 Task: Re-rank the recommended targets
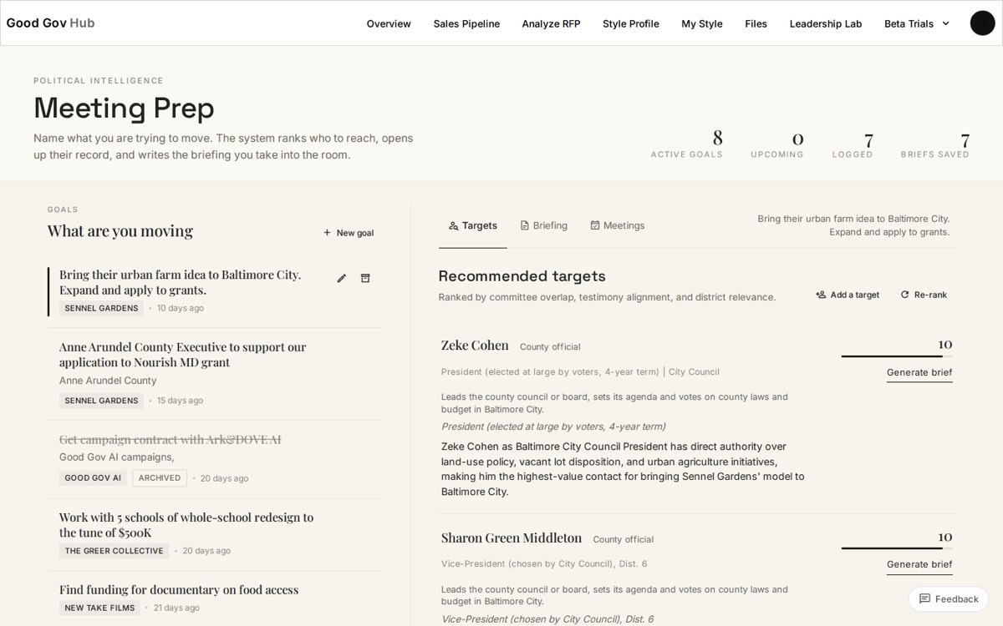pos(924,295)
